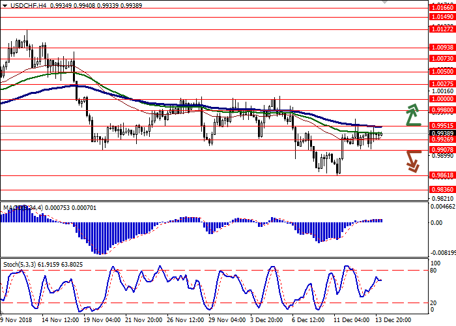The height and width of the screenshot is (326, 456).
Task: Select the 0.98360 price level label
Action: tap(442, 190)
